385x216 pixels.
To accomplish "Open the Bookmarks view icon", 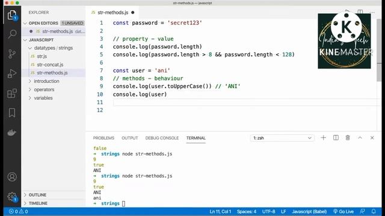I will [x=12, y=113].
